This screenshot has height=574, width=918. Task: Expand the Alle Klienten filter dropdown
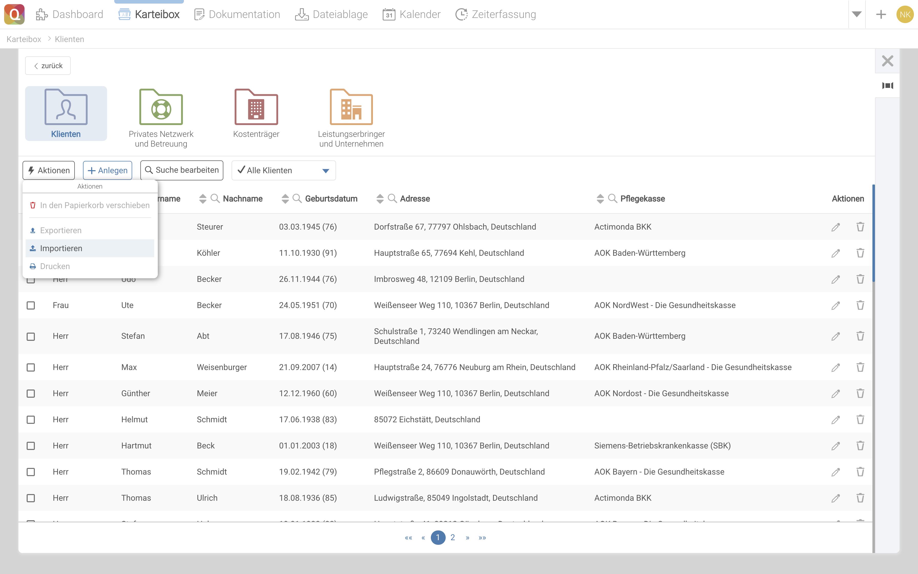[x=325, y=170]
